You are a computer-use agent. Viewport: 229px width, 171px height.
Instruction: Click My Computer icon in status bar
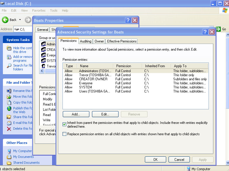[x=189, y=169]
